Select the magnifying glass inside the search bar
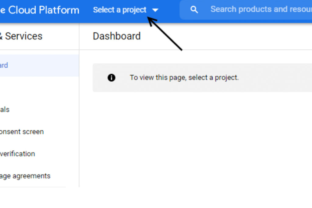Viewport: 312px width, 208px height. click(194, 9)
